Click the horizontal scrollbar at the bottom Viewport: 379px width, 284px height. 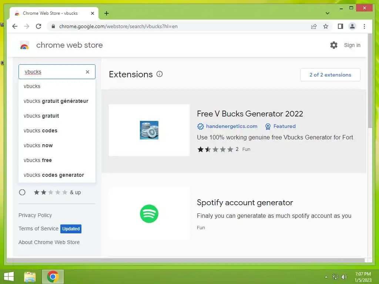[186, 260]
